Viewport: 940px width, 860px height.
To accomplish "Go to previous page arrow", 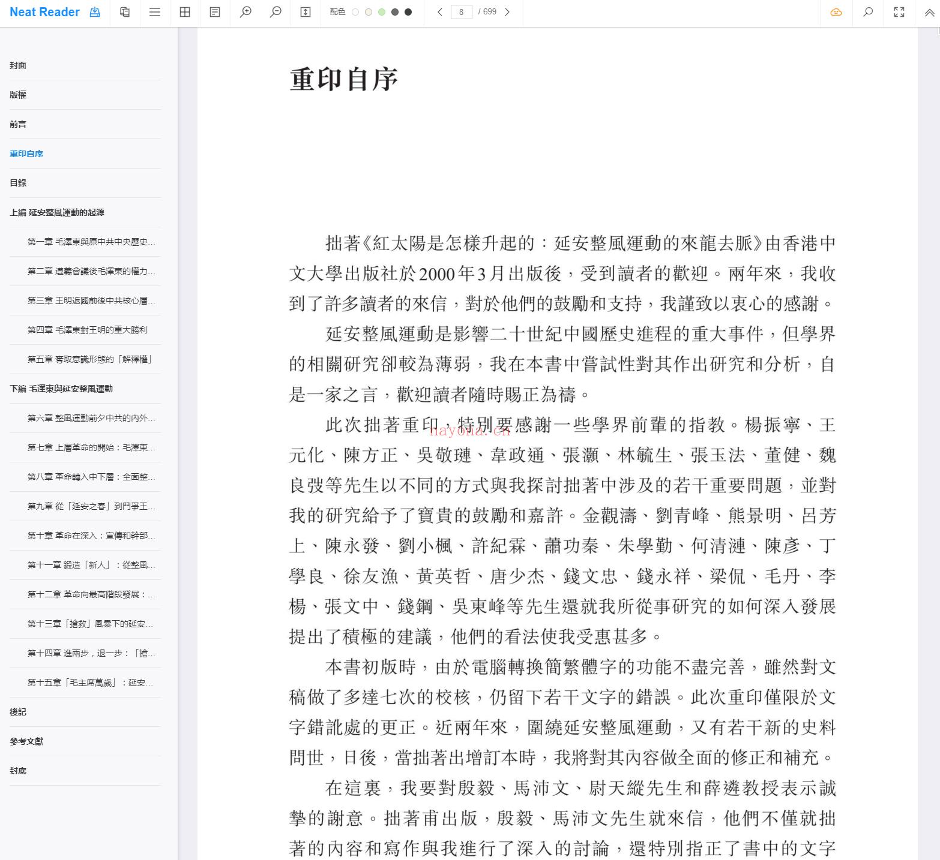I will (x=440, y=12).
